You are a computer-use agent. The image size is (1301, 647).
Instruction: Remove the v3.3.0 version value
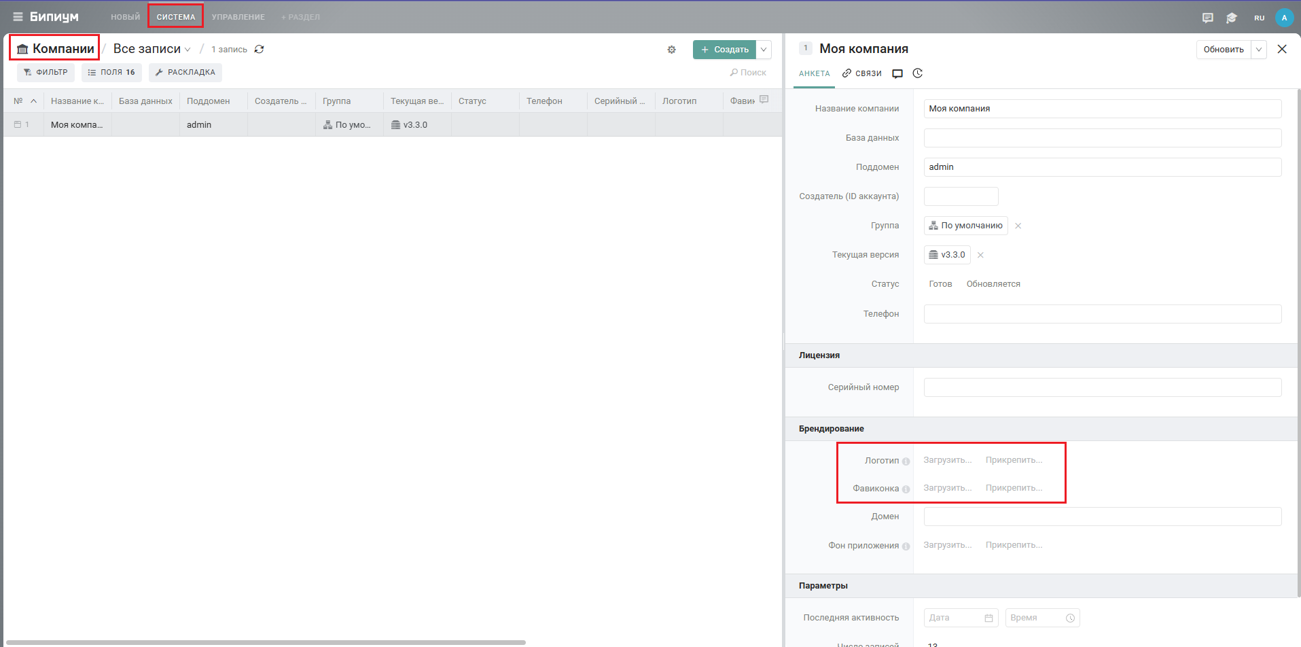(980, 255)
